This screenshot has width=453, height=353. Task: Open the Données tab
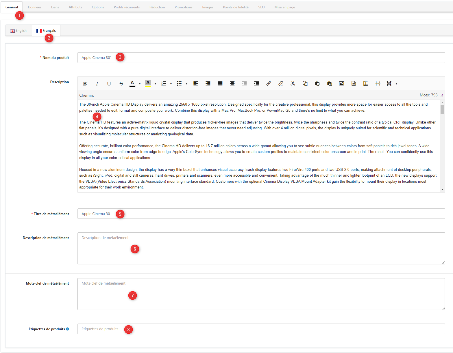pyautogui.click(x=35, y=7)
